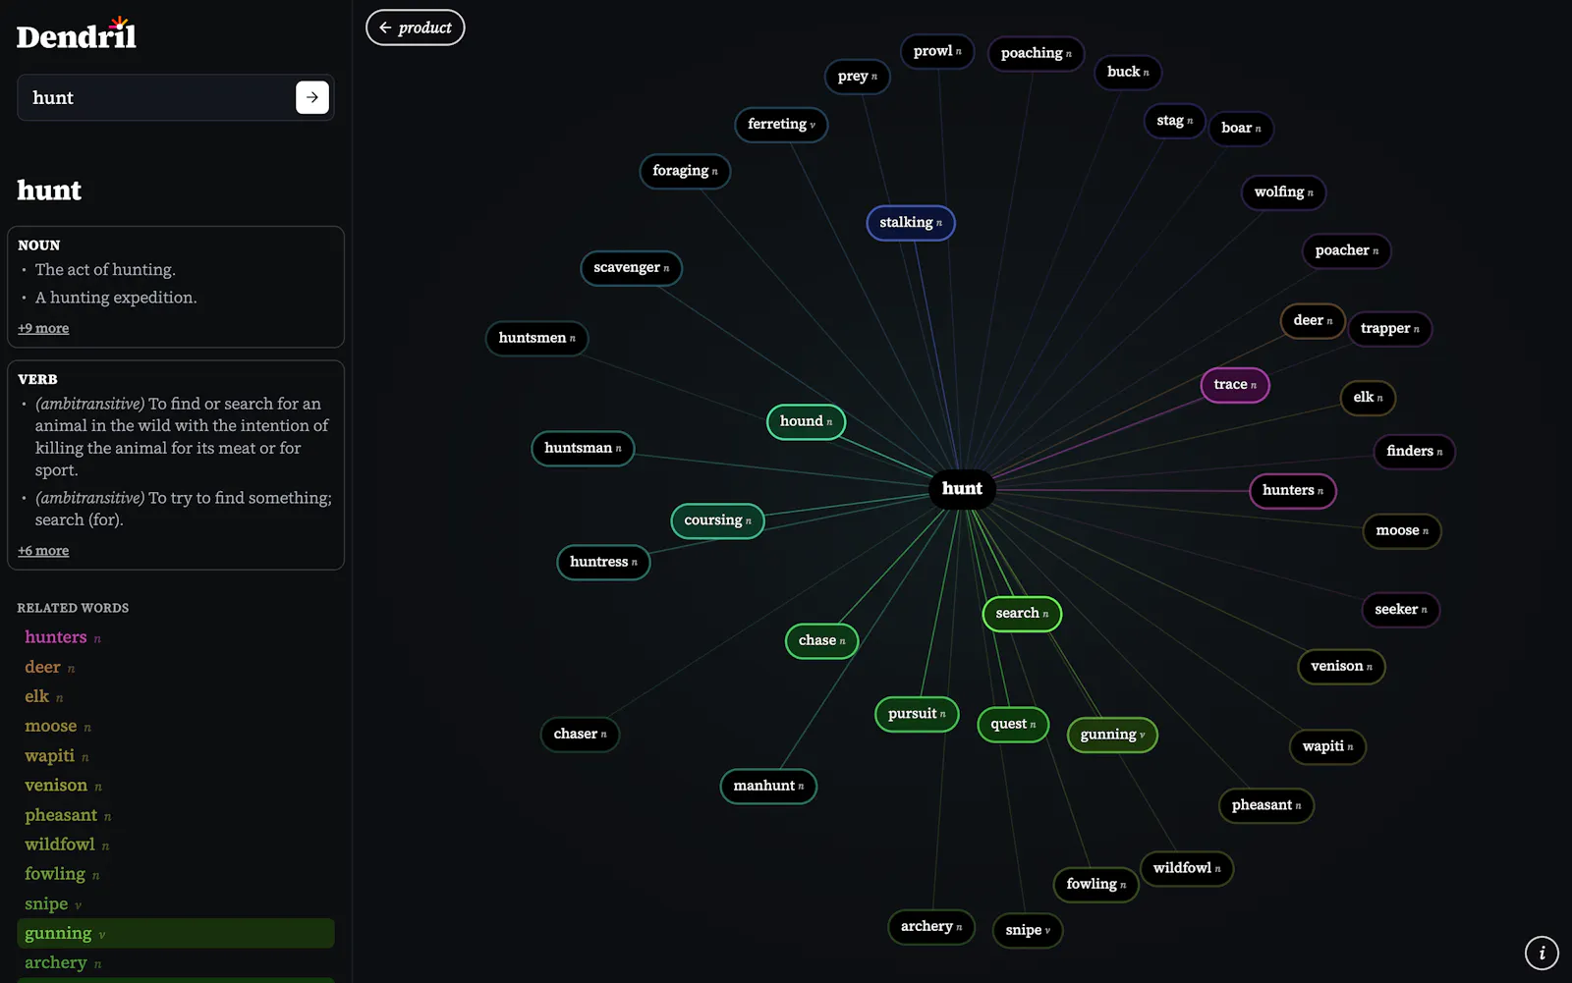Viewport: 1572px width, 983px height.
Task: Click the 'scavenger' graph node
Action: click(x=631, y=267)
